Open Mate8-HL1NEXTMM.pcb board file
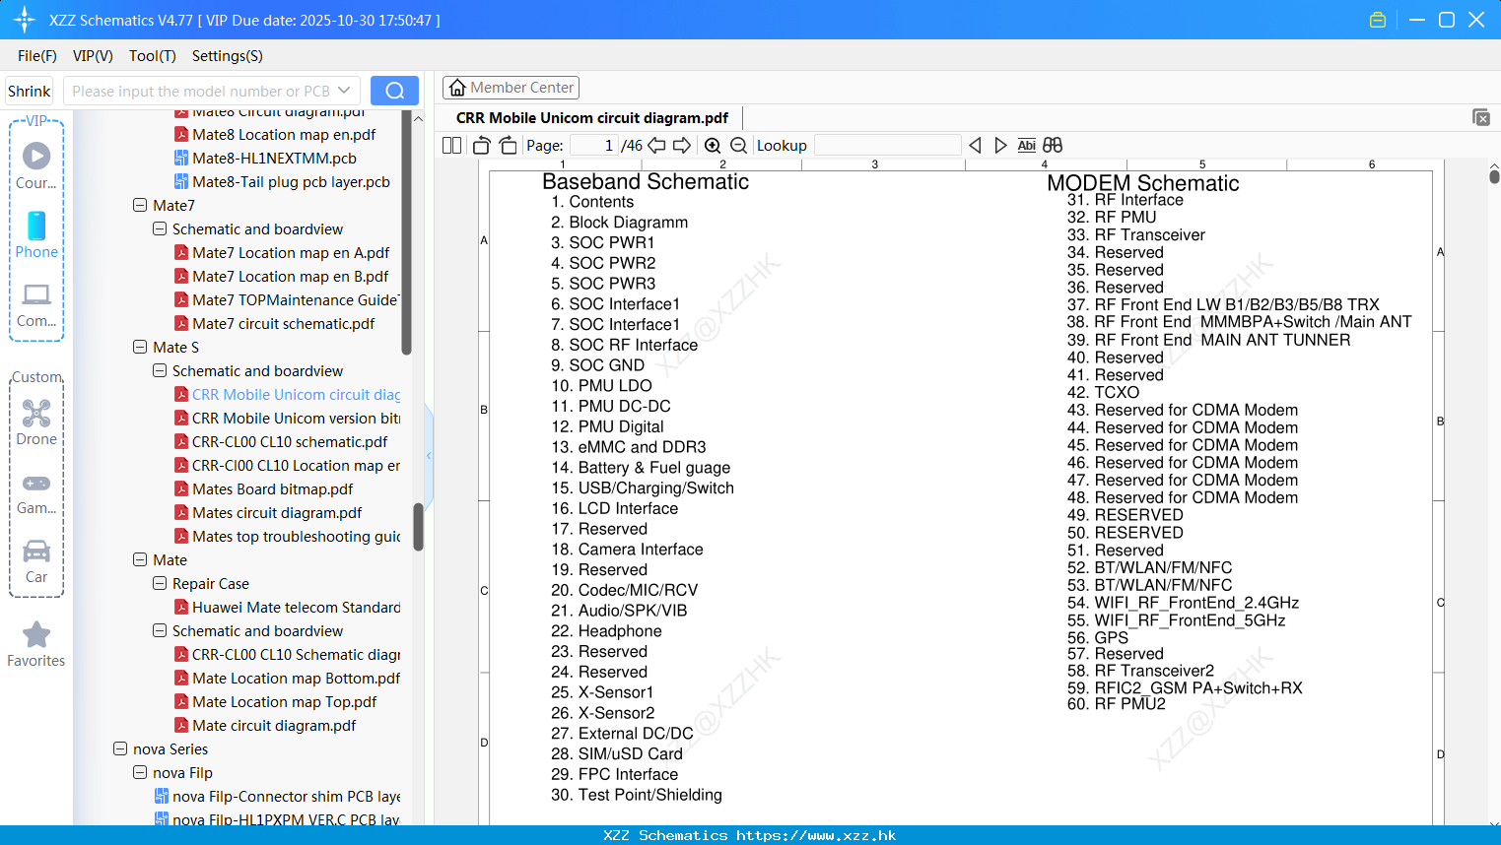The height and width of the screenshot is (845, 1501). click(274, 158)
